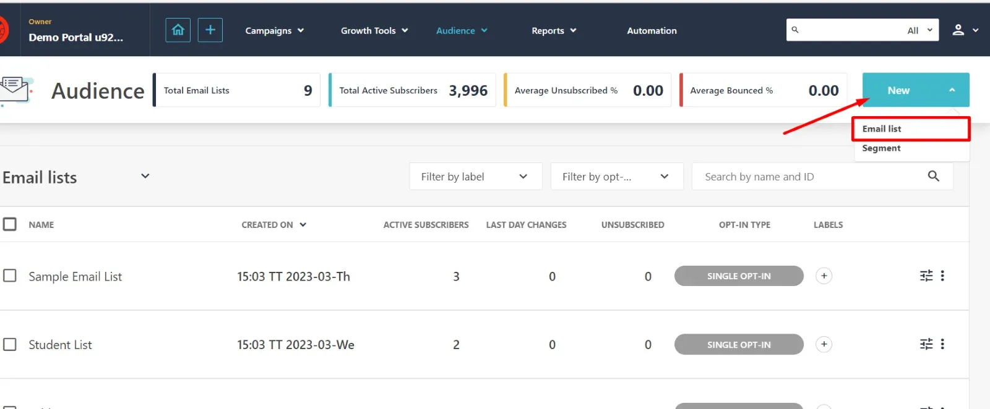Screen dimensions: 990x409
Task: Click the Audience page heading
Action: pyautogui.click(x=98, y=91)
